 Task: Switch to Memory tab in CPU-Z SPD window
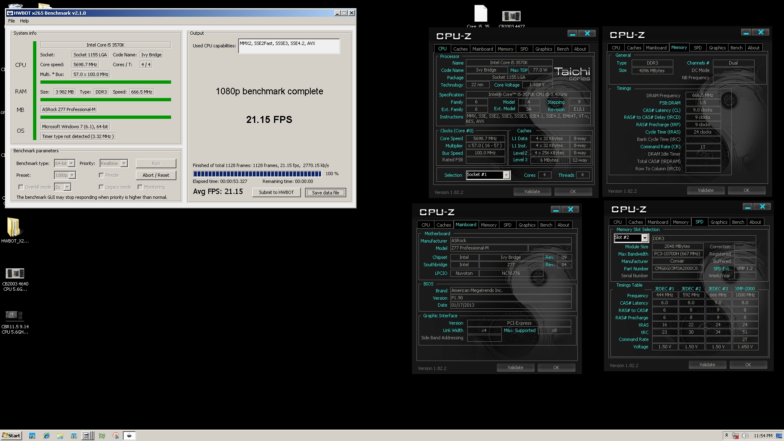[x=680, y=222]
